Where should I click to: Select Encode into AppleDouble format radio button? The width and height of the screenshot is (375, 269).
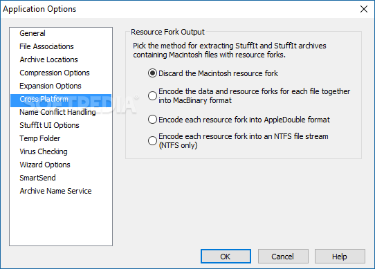point(152,120)
